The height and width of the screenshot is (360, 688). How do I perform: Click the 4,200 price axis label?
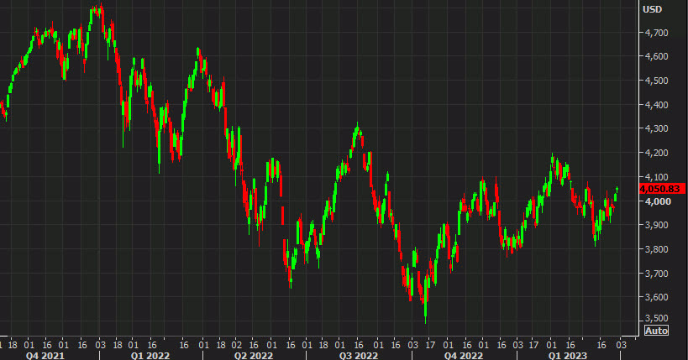click(656, 153)
